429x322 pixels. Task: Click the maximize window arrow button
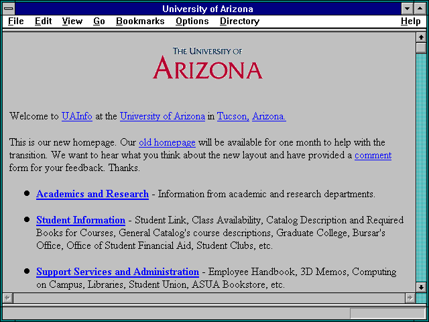point(420,9)
